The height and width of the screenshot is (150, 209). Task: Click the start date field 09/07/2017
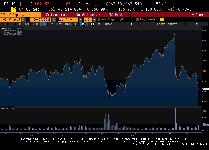[x=11, y=20]
